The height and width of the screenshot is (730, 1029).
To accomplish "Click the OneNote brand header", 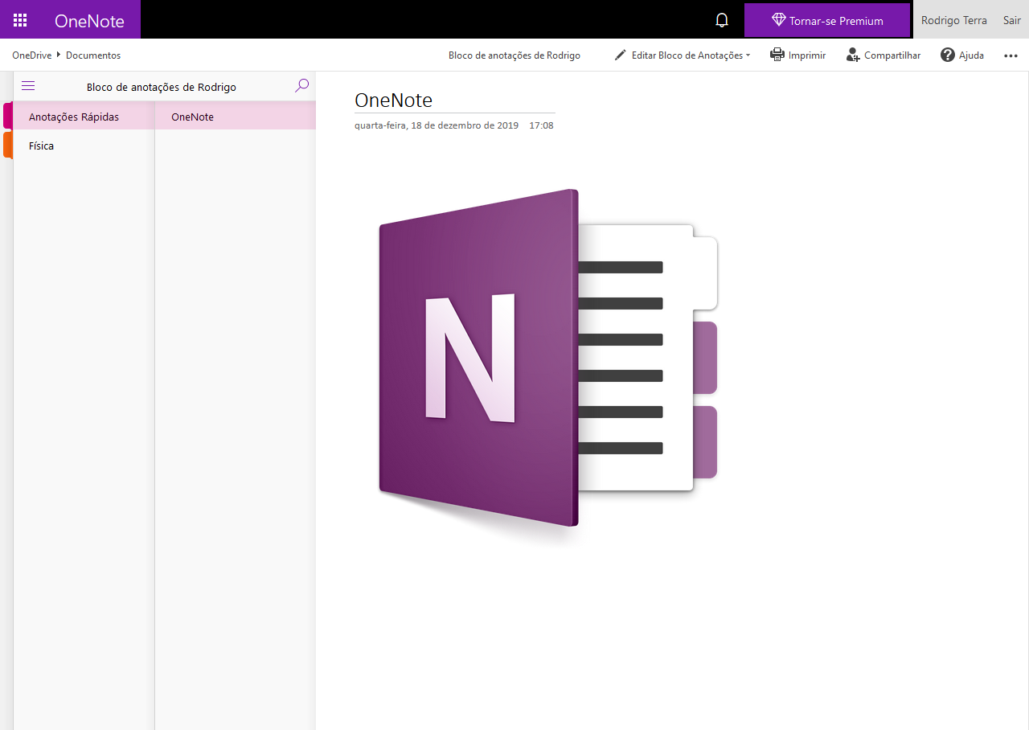I will pyautogui.click(x=89, y=21).
